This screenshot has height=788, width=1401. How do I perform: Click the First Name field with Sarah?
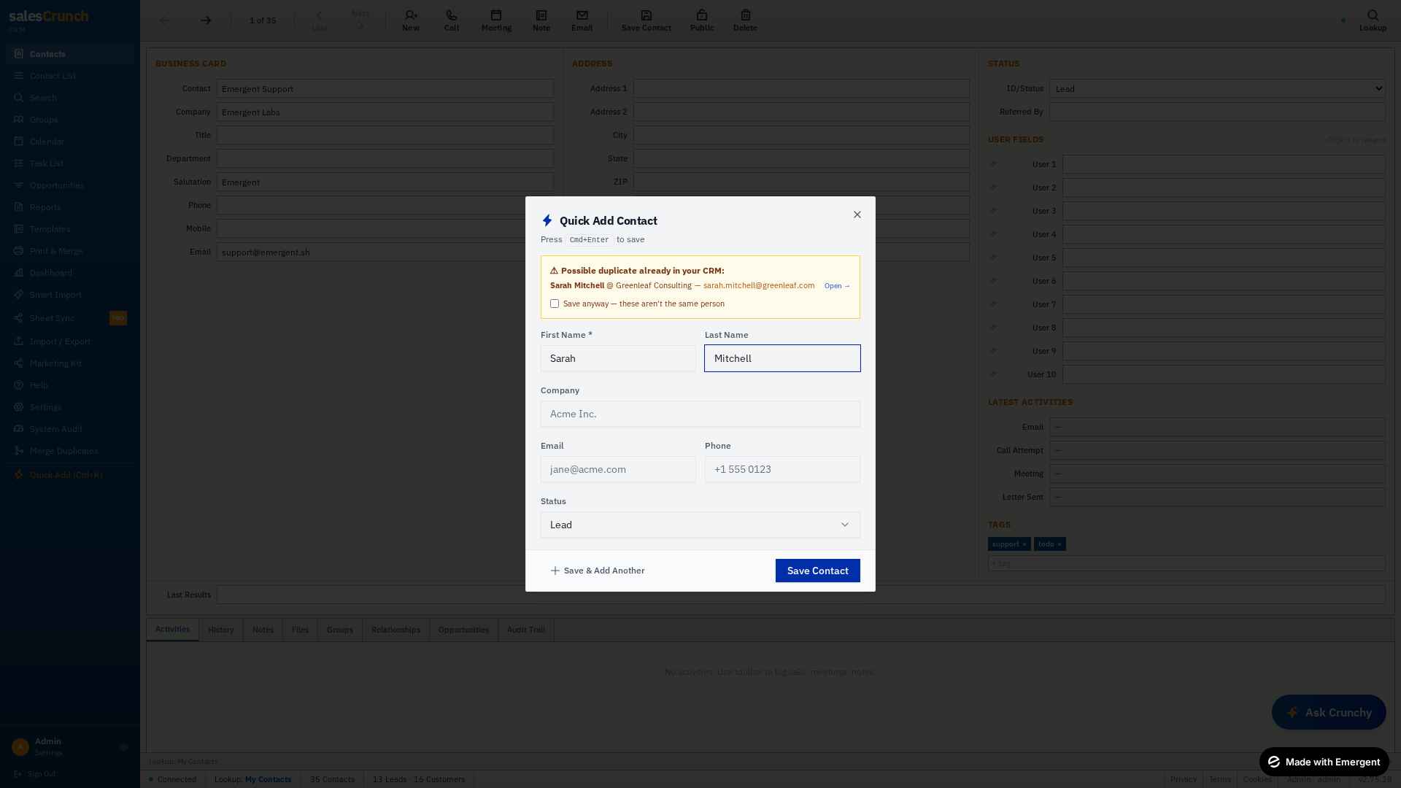[x=618, y=358]
